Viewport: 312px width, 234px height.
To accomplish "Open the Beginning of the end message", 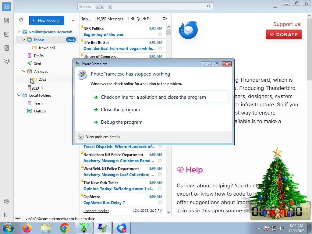I will (x=123, y=31).
